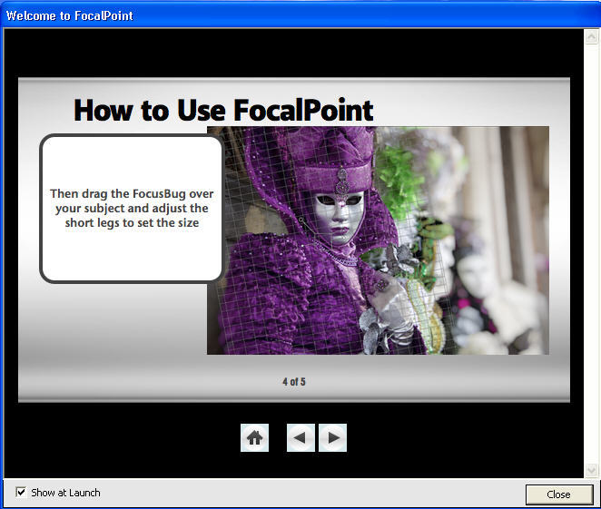This screenshot has width=601, height=509.
Task: Click the silver mask face in photo
Action: pos(332,216)
